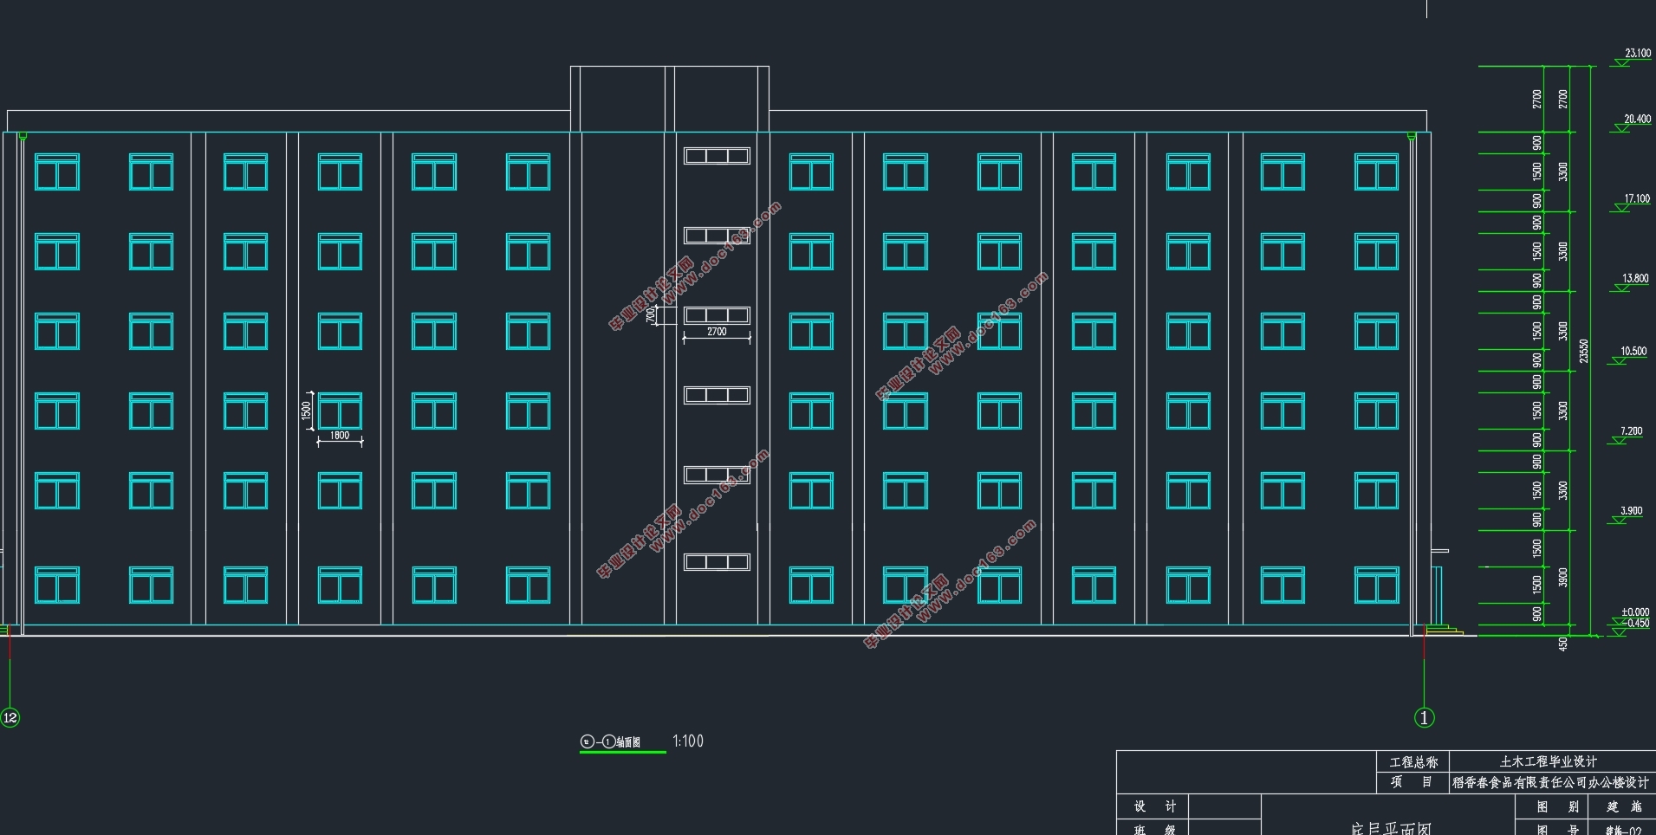Click the axis bubble numbered 12
This screenshot has height=835, width=1656.
tap(10, 717)
